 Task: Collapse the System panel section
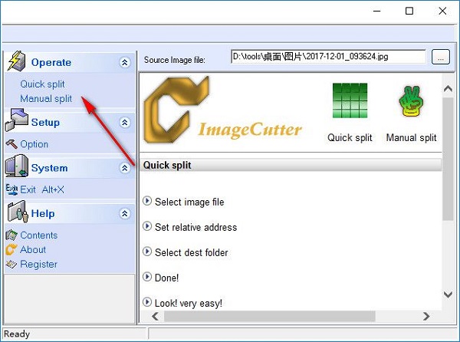[x=124, y=168]
